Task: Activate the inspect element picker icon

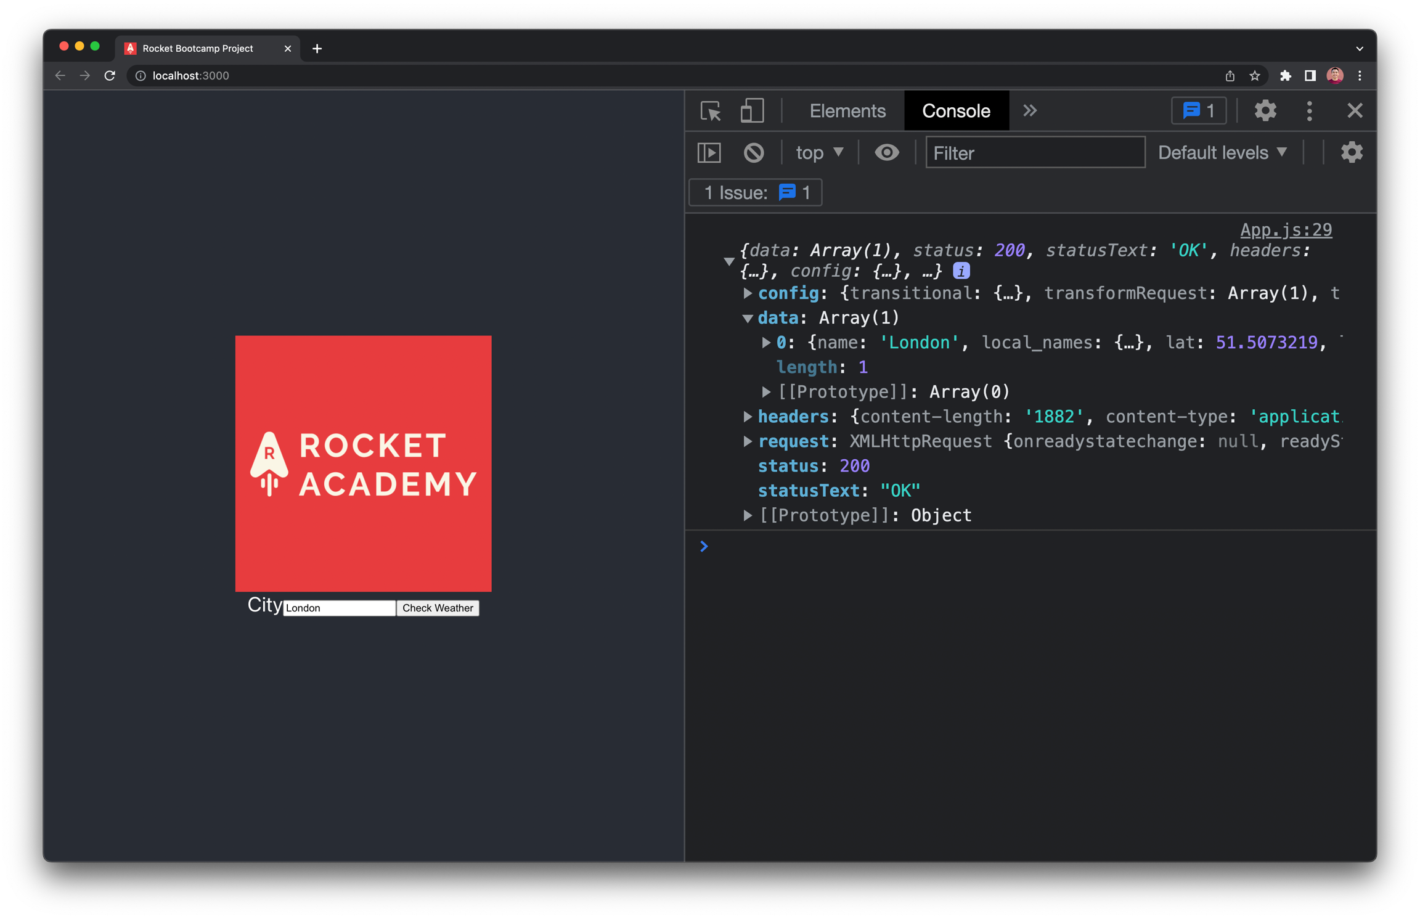Action: tap(711, 111)
